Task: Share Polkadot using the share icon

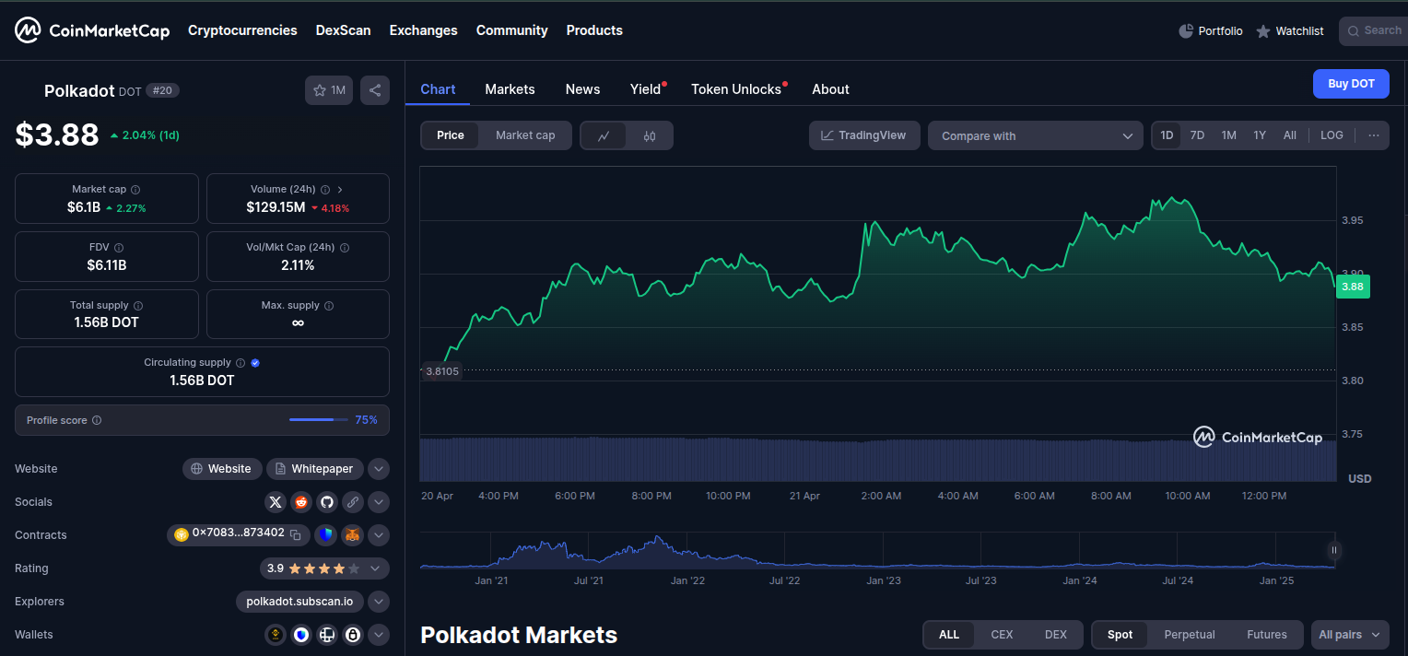Action: click(375, 90)
